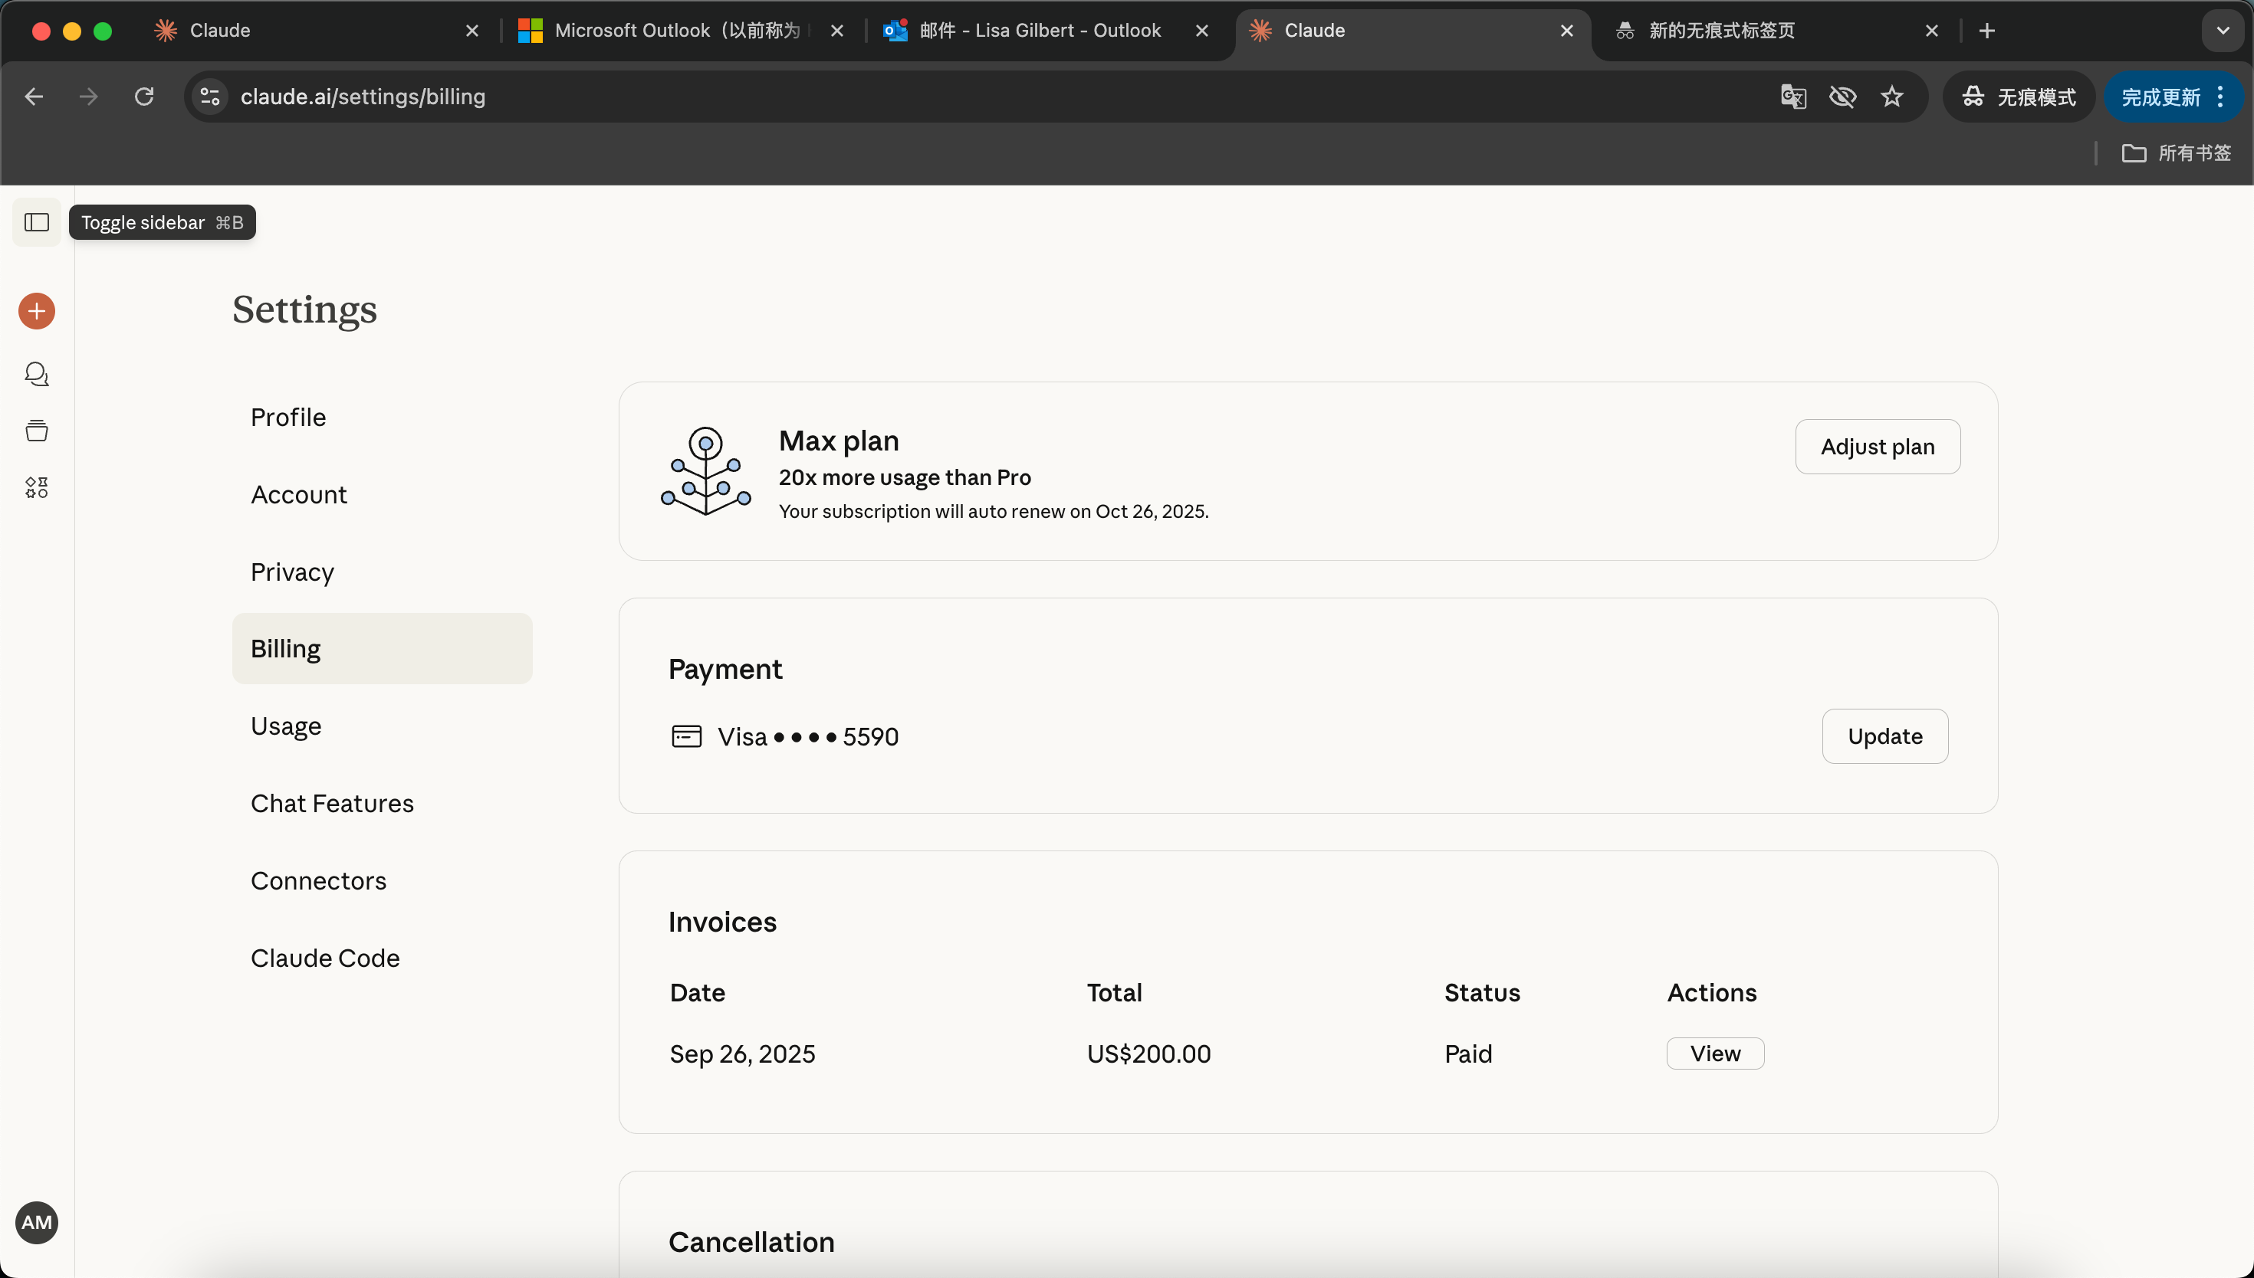Click the eye-slash tracking protection icon
The image size is (2254, 1278).
tap(1842, 97)
